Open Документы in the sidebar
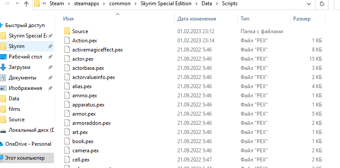 tap(22, 78)
